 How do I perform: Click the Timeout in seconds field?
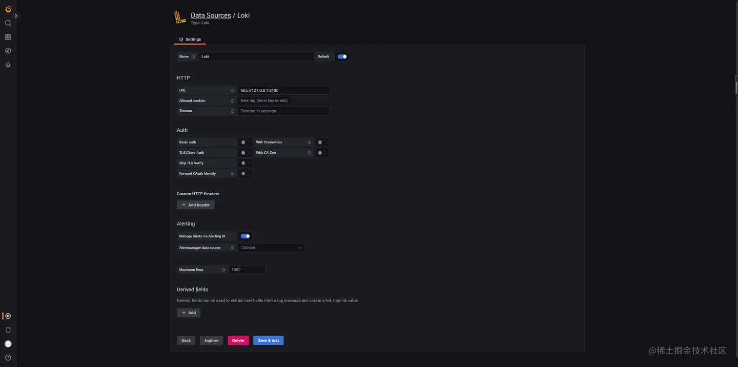[x=284, y=111]
